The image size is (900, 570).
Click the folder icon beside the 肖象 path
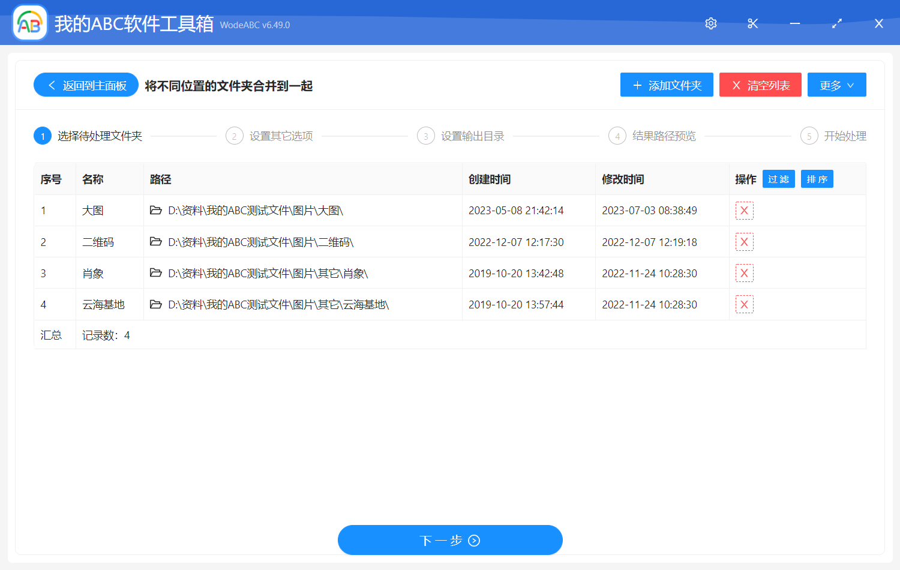tap(155, 273)
